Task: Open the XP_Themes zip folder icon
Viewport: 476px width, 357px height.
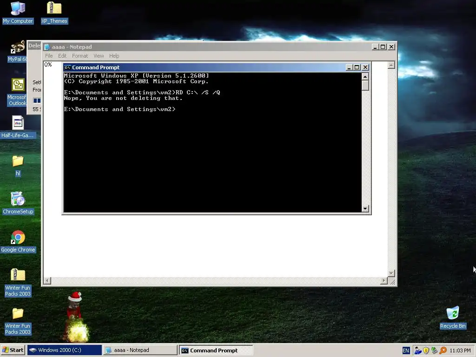Action: coord(54,13)
